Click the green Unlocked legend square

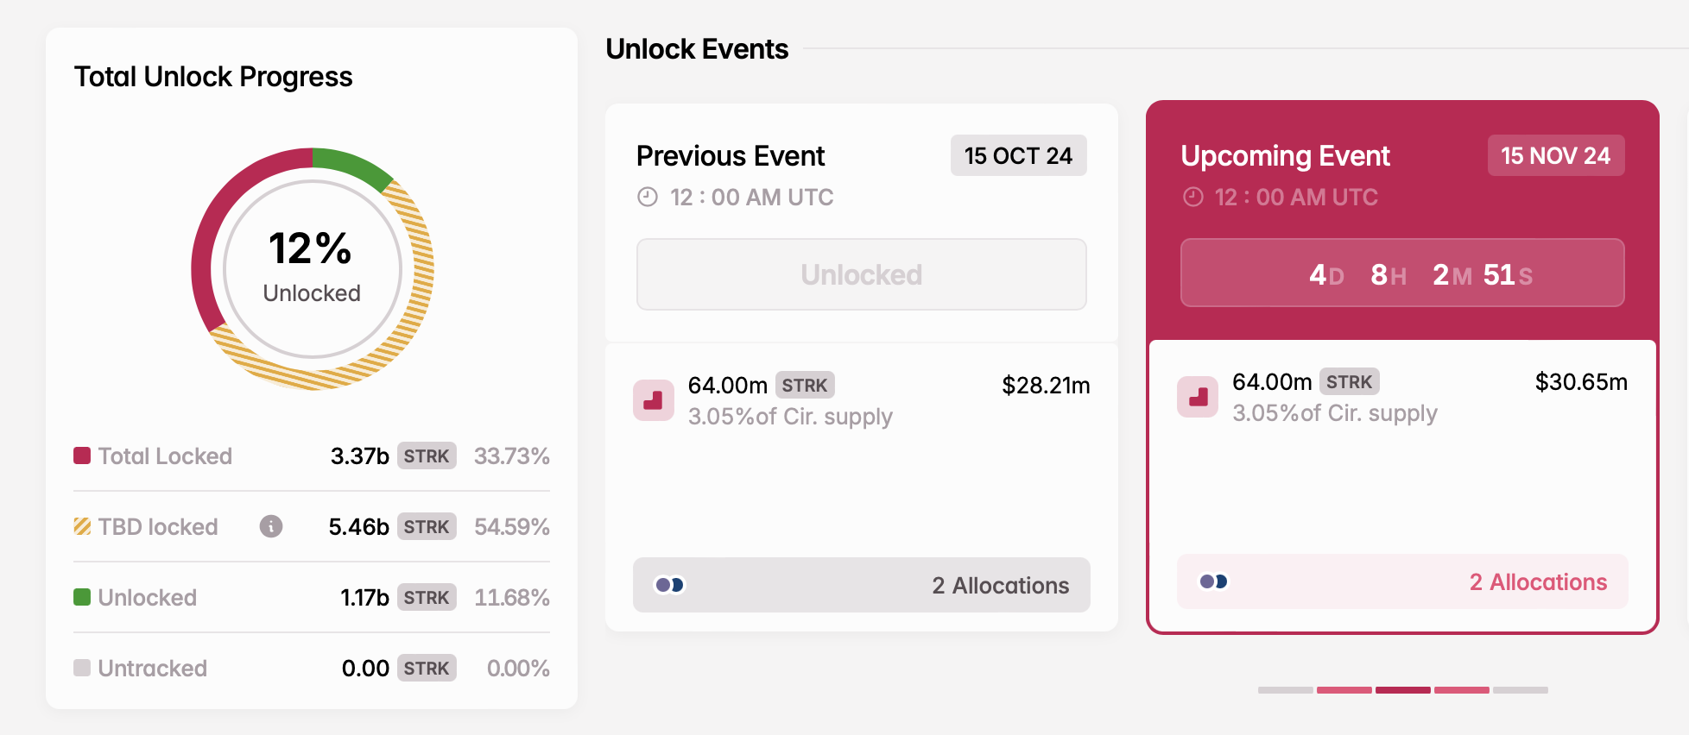click(82, 597)
